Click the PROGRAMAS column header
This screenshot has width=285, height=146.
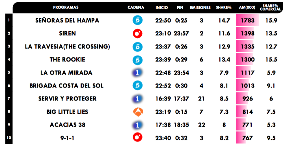click(x=66, y=8)
